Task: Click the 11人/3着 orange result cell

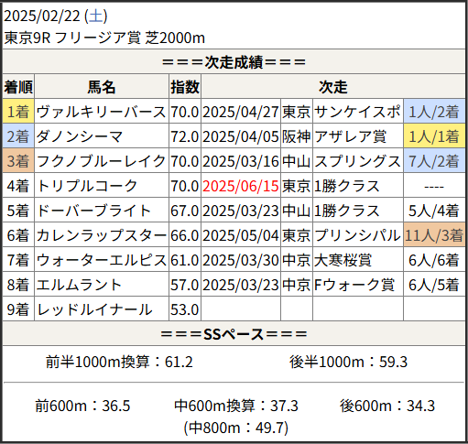Action: 434,235
